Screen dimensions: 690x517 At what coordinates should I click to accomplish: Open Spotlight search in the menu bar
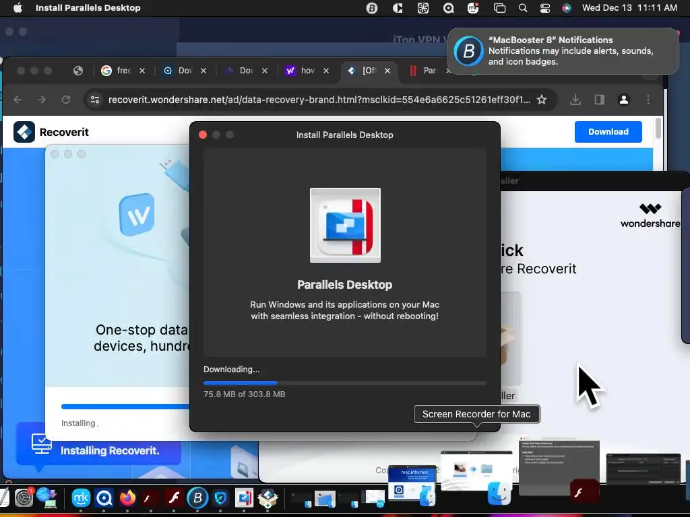[523, 8]
